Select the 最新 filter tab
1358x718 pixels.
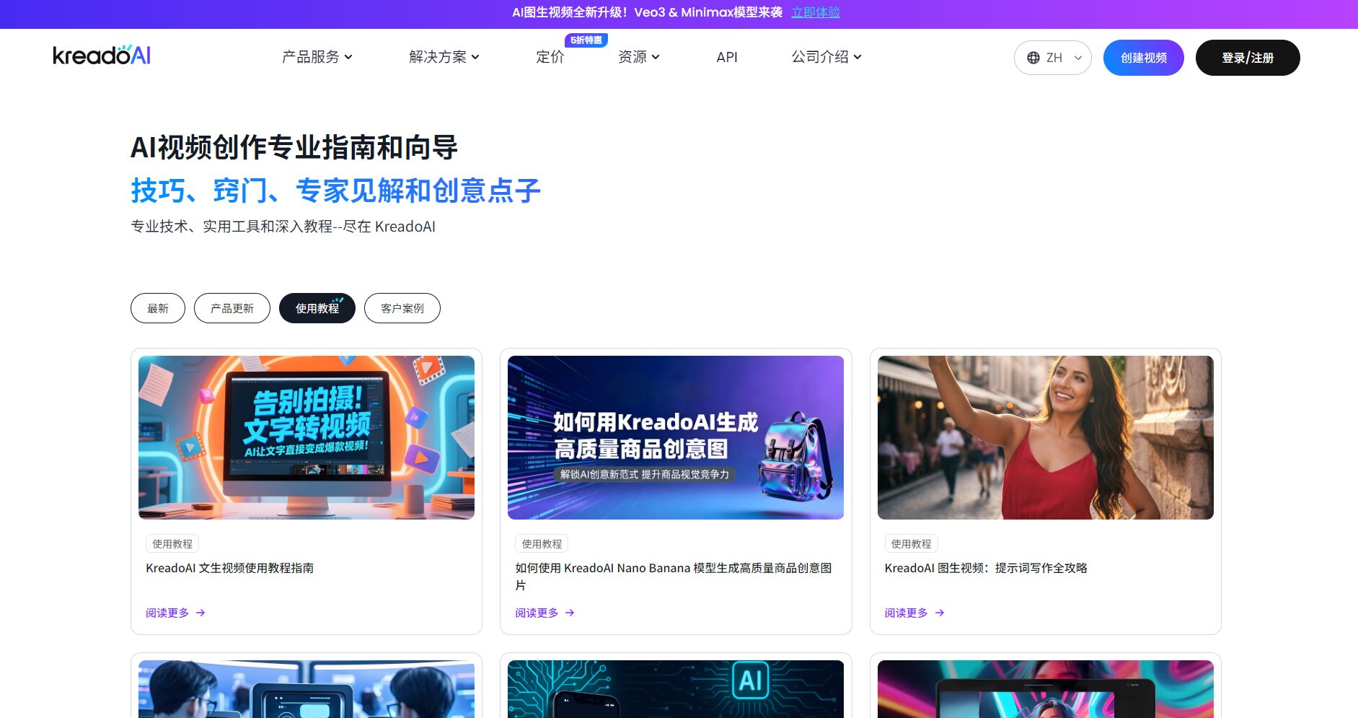158,308
